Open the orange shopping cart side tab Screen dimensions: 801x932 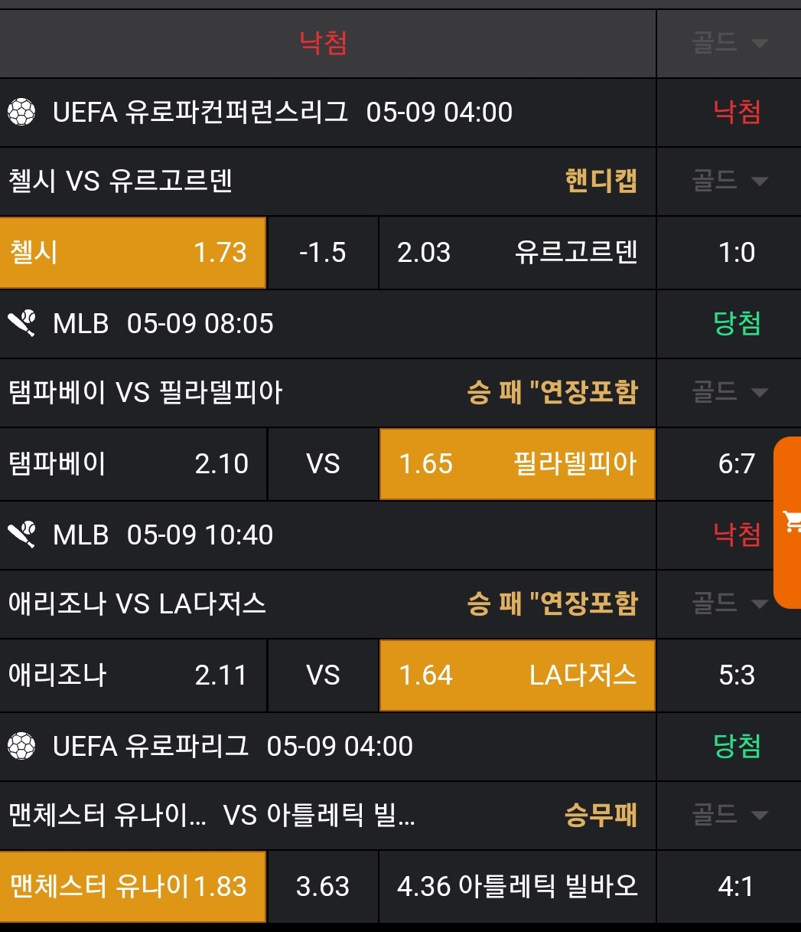790,522
